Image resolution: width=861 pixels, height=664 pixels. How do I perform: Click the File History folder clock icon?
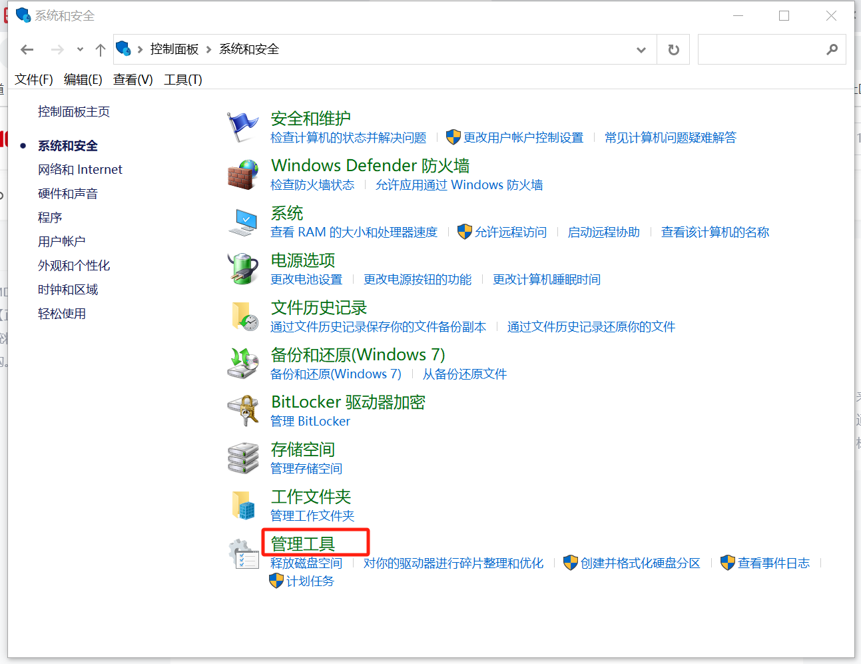click(244, 316)
